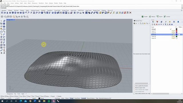This screenshot has height=103, width=183.
Task: Click the License button
Action: (x=167, y=17)
